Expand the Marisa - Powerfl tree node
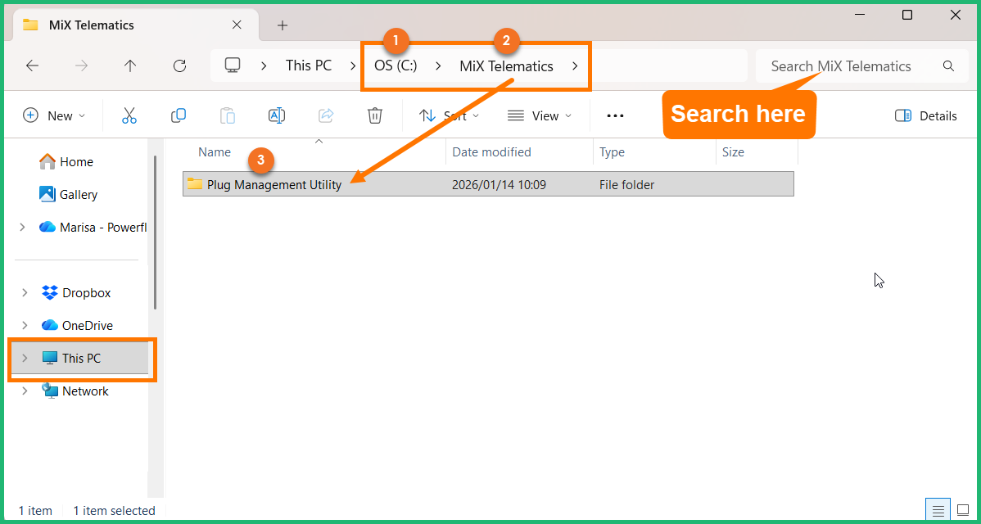The image size is (981, 524). [x=23, y=227]
